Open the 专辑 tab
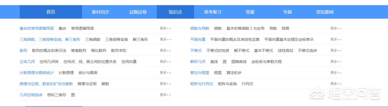388x107 pixels. (288, 12)
